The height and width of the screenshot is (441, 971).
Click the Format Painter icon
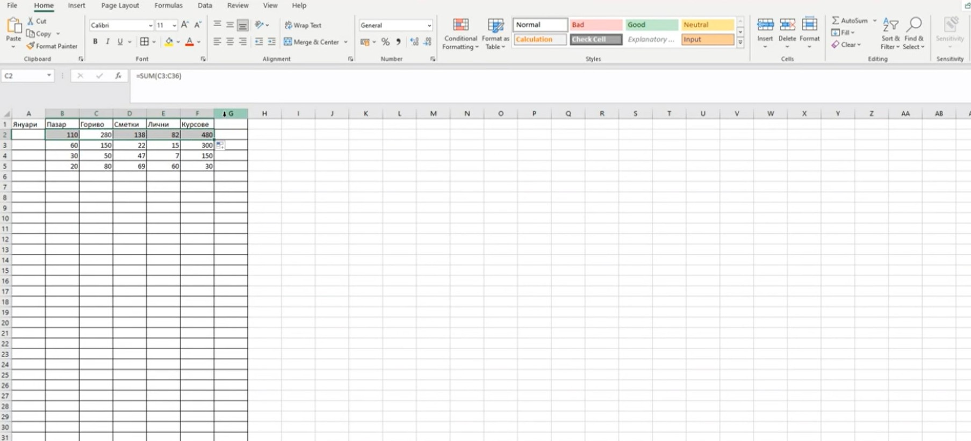pyautogui.click(x=31, y=46)
